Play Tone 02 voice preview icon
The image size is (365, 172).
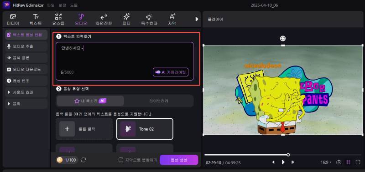coord(128,129)
